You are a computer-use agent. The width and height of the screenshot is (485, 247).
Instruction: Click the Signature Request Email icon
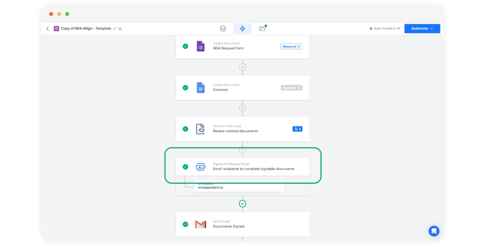200,167
